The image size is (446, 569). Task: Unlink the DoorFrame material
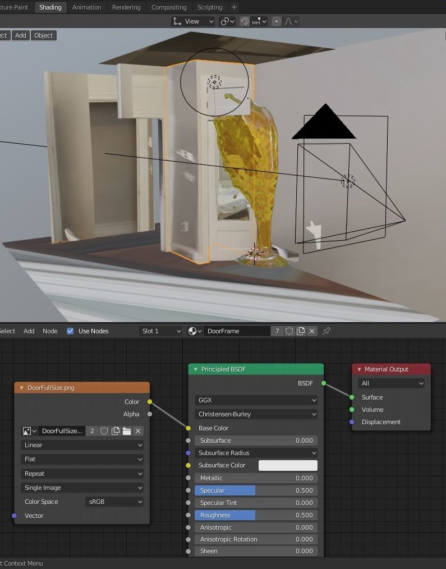click(312, 331)
